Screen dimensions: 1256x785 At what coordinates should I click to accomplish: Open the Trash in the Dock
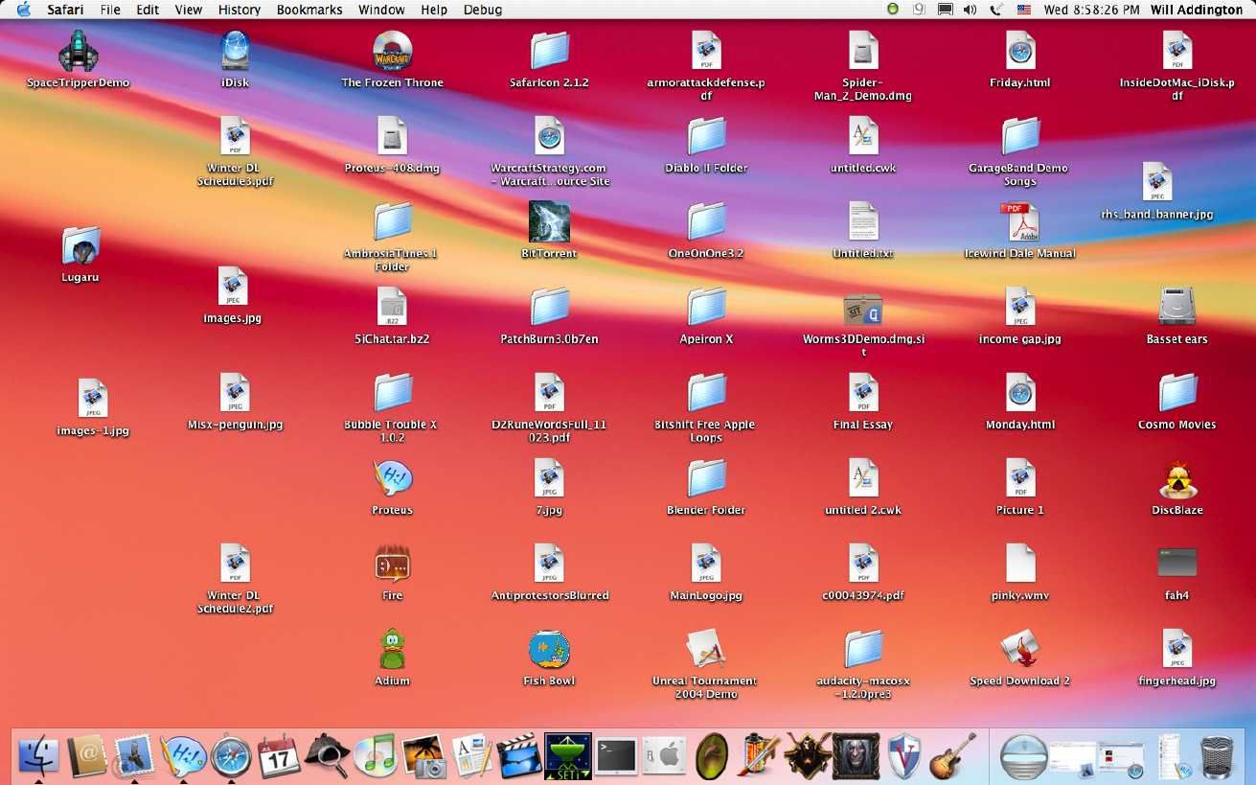click(x=1217, y=755)
